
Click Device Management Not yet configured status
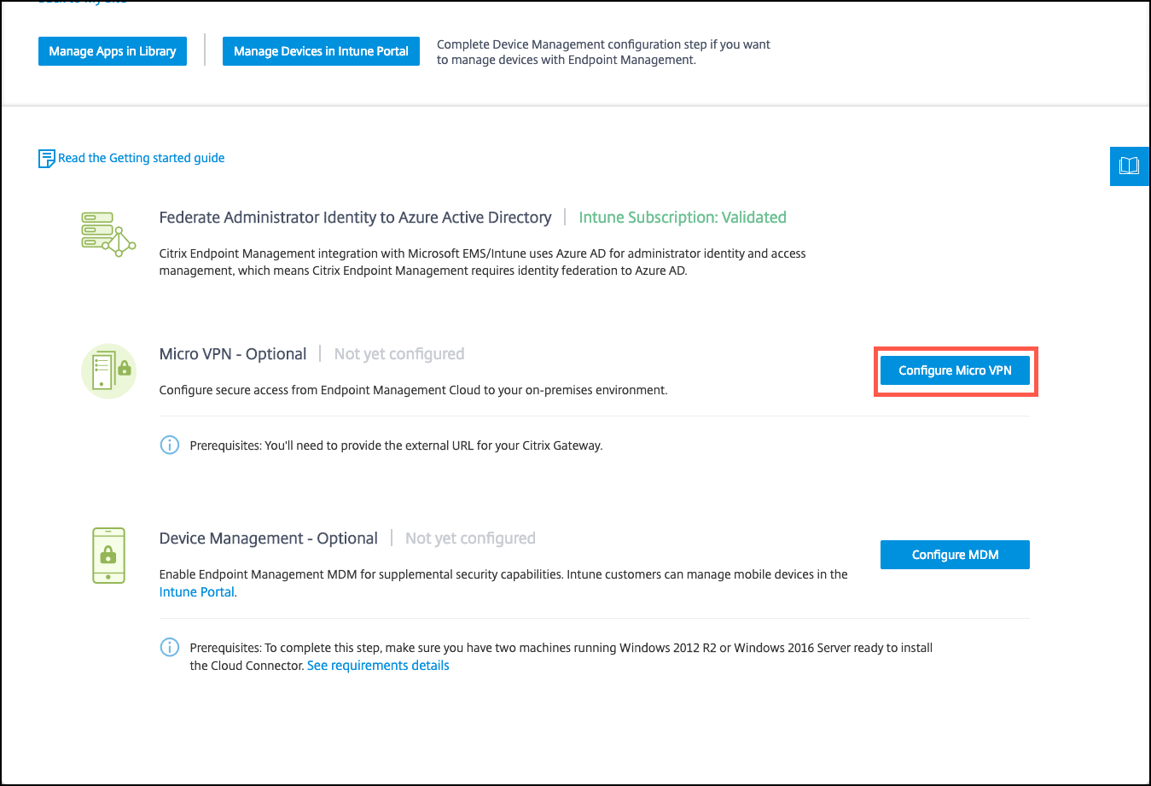(470, 539)
